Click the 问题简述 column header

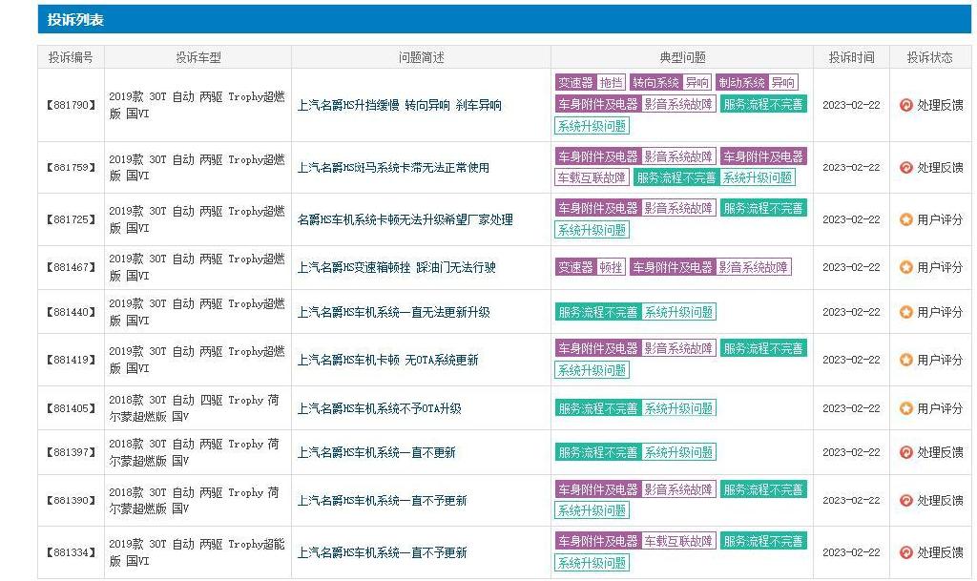pyautogui.click(x=421, y=57)
